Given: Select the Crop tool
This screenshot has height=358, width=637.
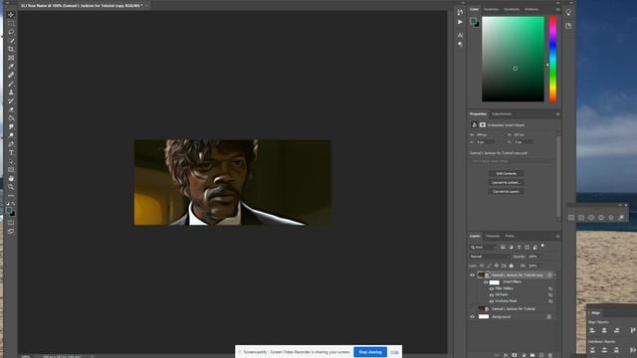Looking at the screenshot, I should coord(11,49).
